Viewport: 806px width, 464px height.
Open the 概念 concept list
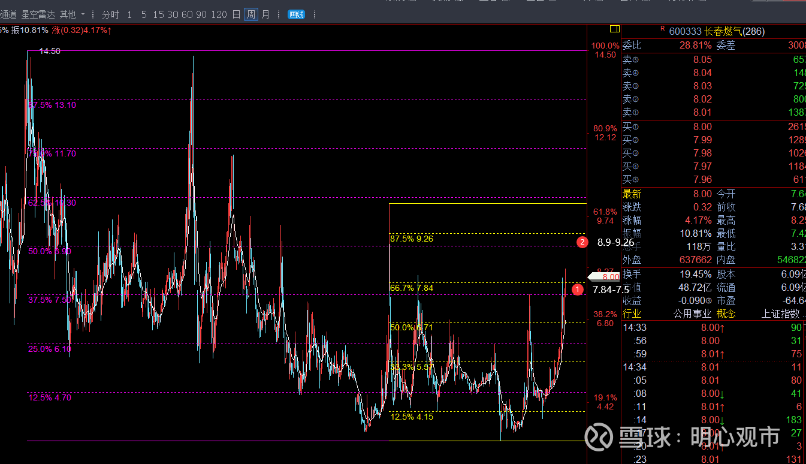tap(726, 314)
